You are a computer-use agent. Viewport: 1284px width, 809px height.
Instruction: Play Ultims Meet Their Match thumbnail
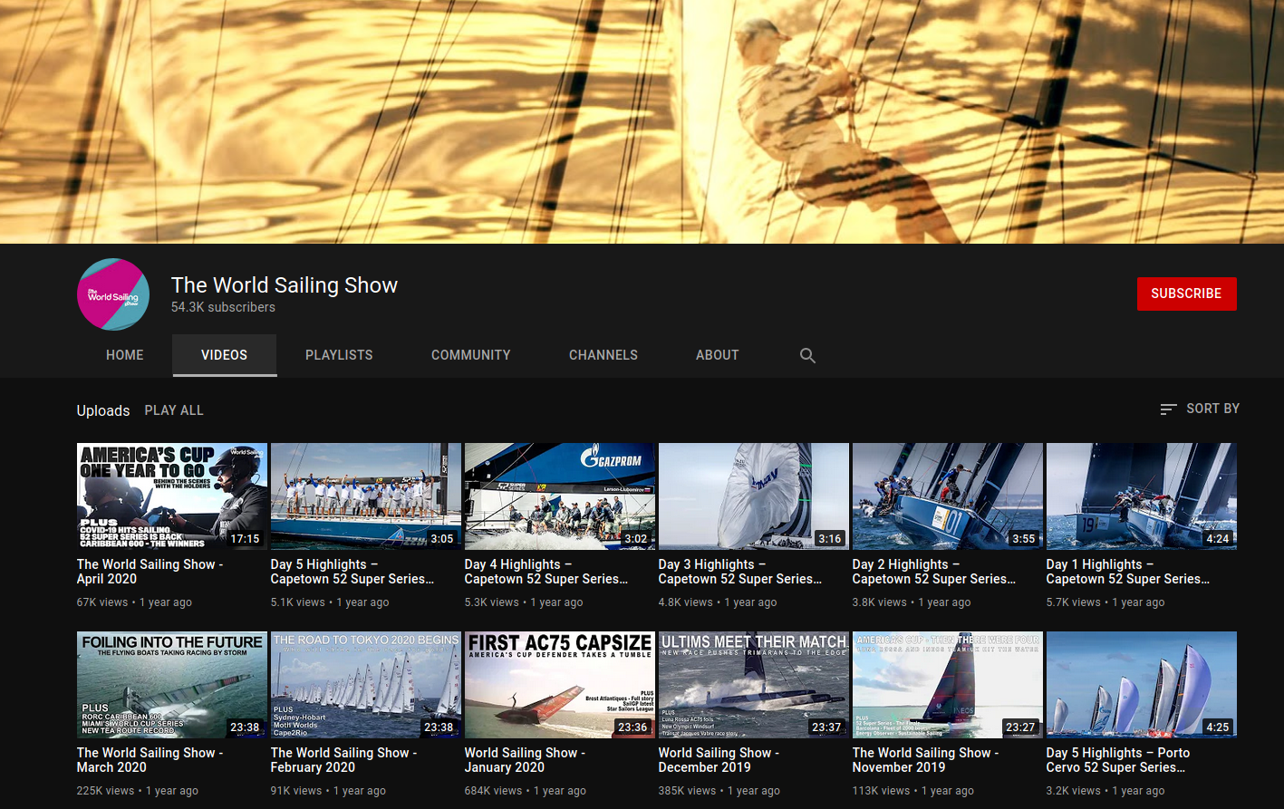coord(754,684)
